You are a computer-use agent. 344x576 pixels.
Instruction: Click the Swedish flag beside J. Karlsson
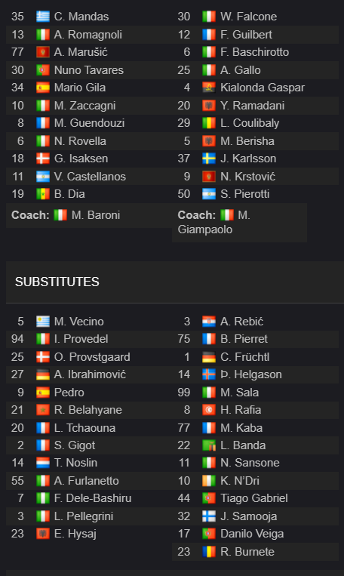pos(209,159)
